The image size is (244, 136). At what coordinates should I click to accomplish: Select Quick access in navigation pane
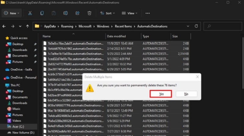pos(19,38)
